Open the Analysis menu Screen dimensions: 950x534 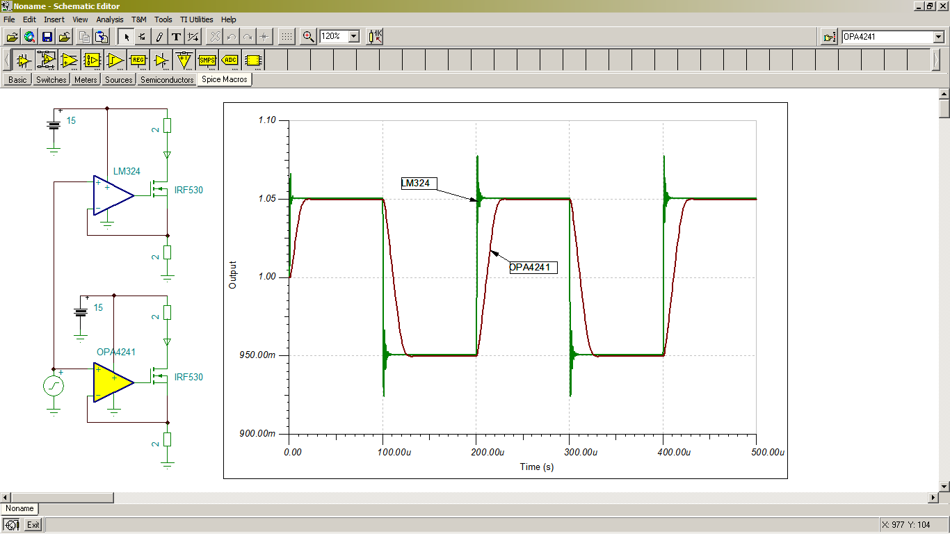(110, 19)
